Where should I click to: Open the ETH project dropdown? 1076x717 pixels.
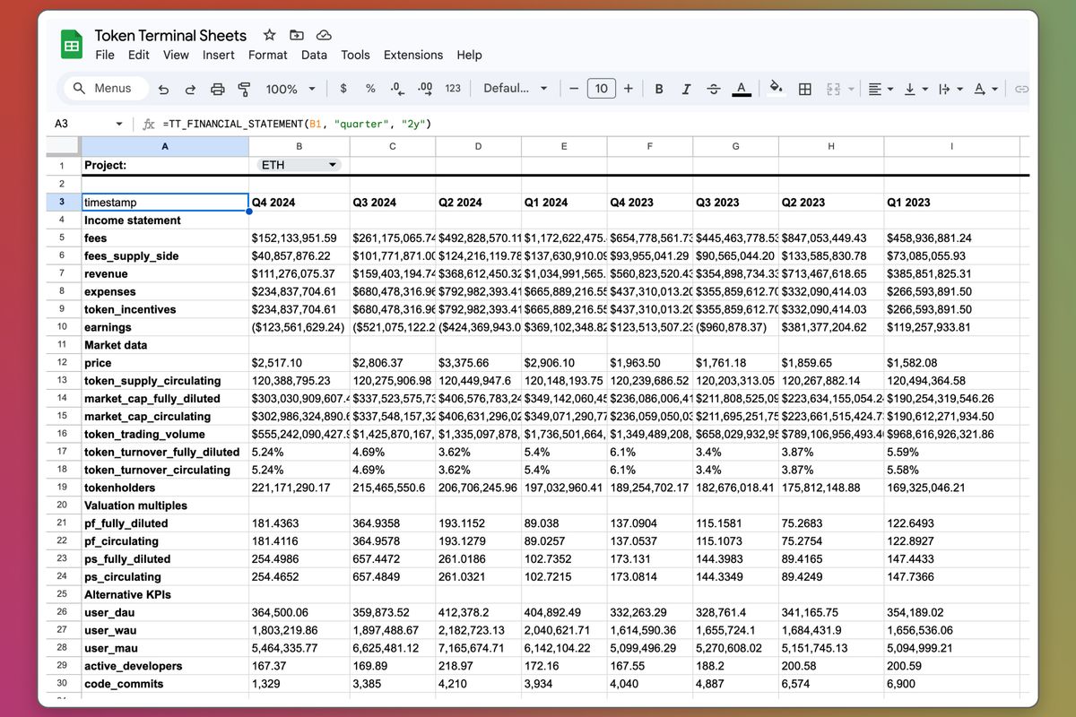tap(299, 165)
